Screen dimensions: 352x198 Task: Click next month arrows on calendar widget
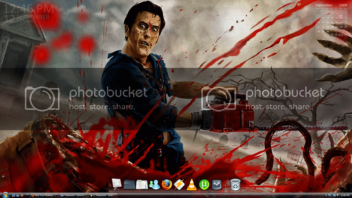click(345, 35)
